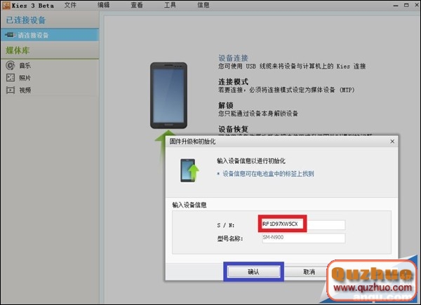
Task: Select the 请连接设备 sidebar item
Action: [50, 35]
